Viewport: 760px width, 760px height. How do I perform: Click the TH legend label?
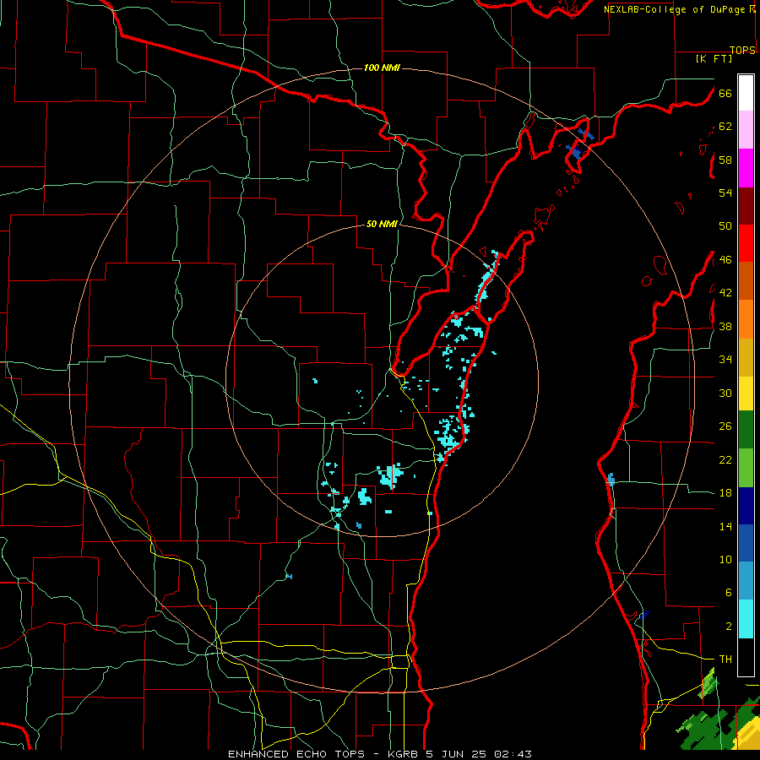pos(725,659)
